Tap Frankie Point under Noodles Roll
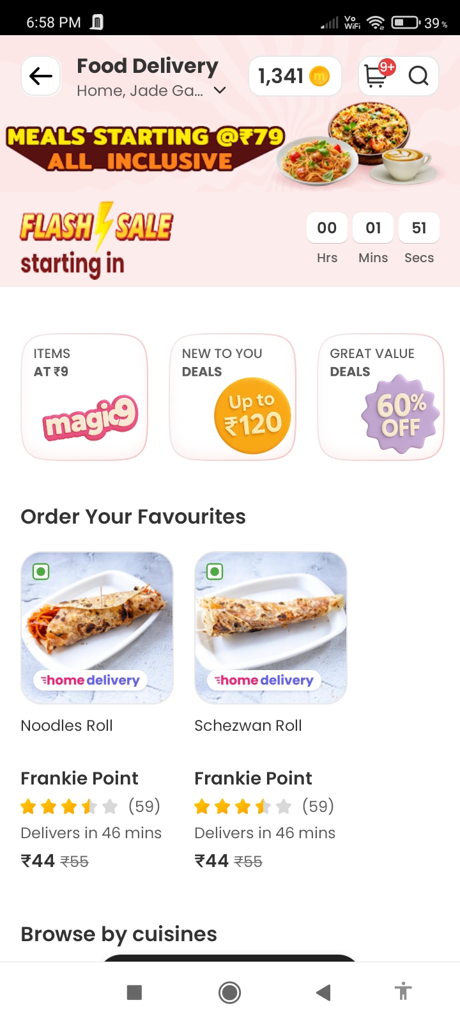Image resolution: width=460 pixels, height=1023 pixels. [79, 778]
